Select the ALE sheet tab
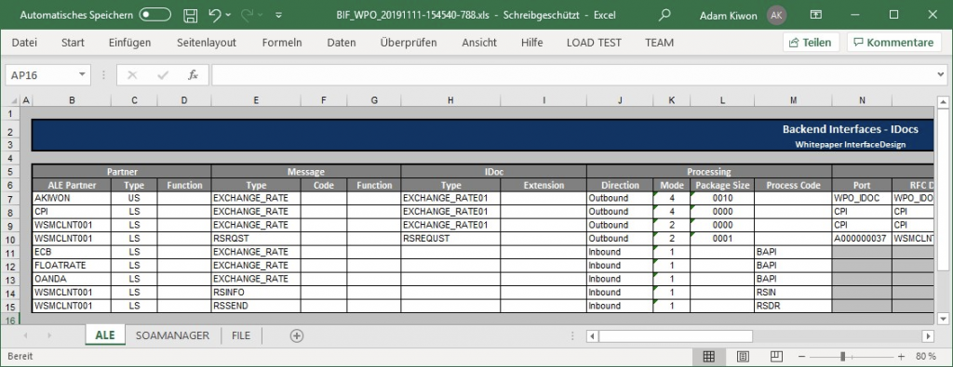This screenshot has height=367, width=953. point(105,335)
